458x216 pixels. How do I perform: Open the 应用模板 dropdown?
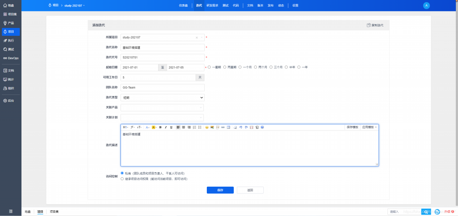pos(369,127)
